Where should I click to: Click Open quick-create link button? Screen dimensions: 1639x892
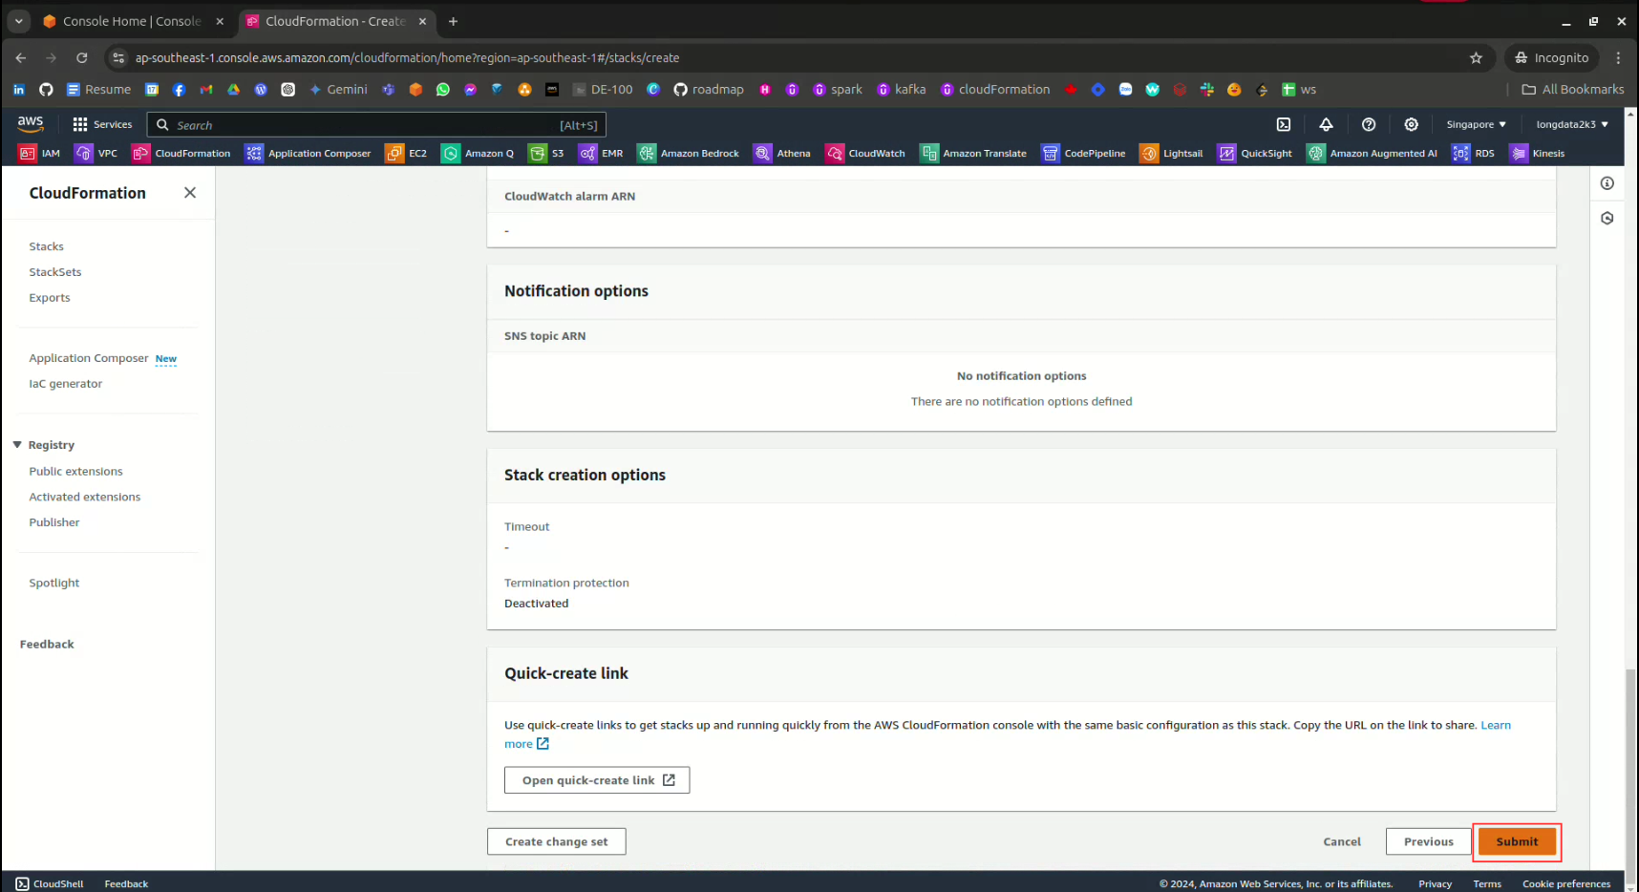coord(597,780)
